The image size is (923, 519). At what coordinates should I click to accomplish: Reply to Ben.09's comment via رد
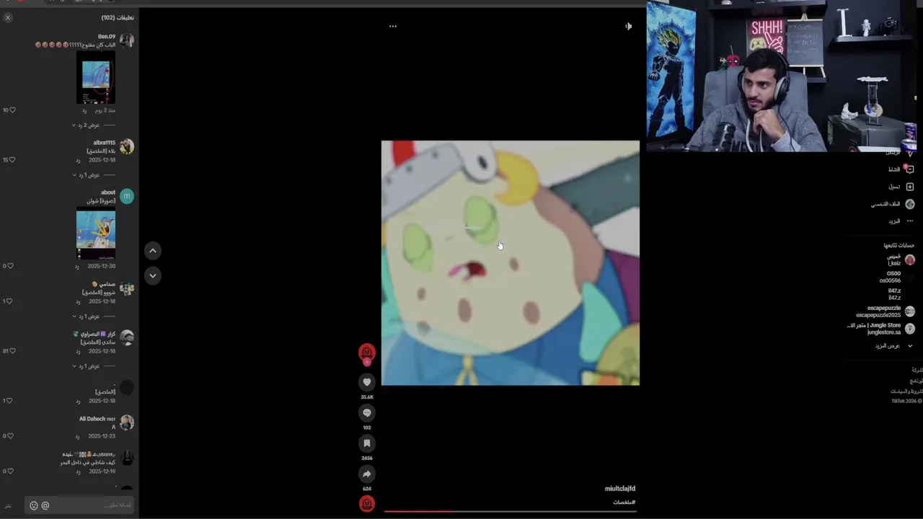coord(84,110)
